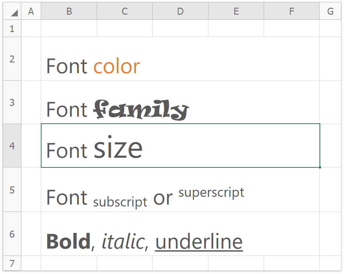The width and height of the screenshot is (344, 274).
Task: Select row 4 header
Action: tap(12, 146)
